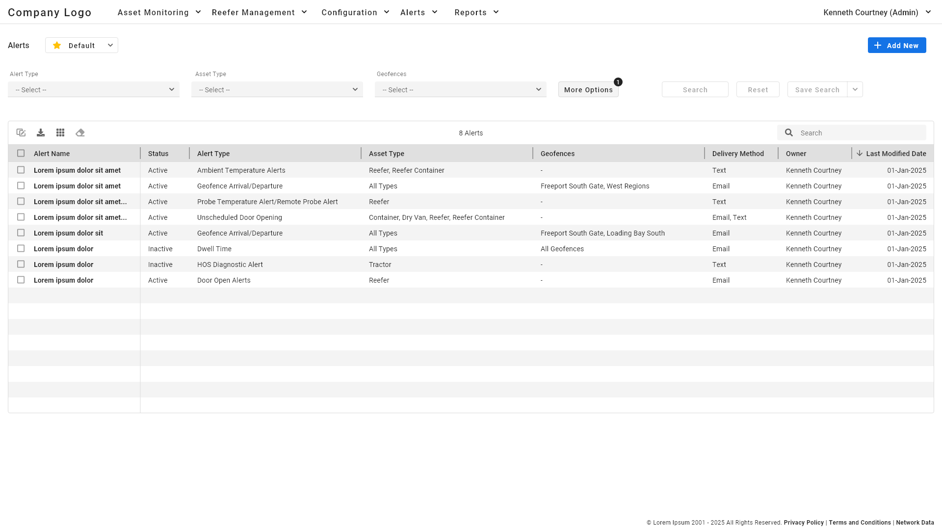This screenshot has height=530, width=942.
Task: Open the Reports menu
Action: [x=477, y=12]
